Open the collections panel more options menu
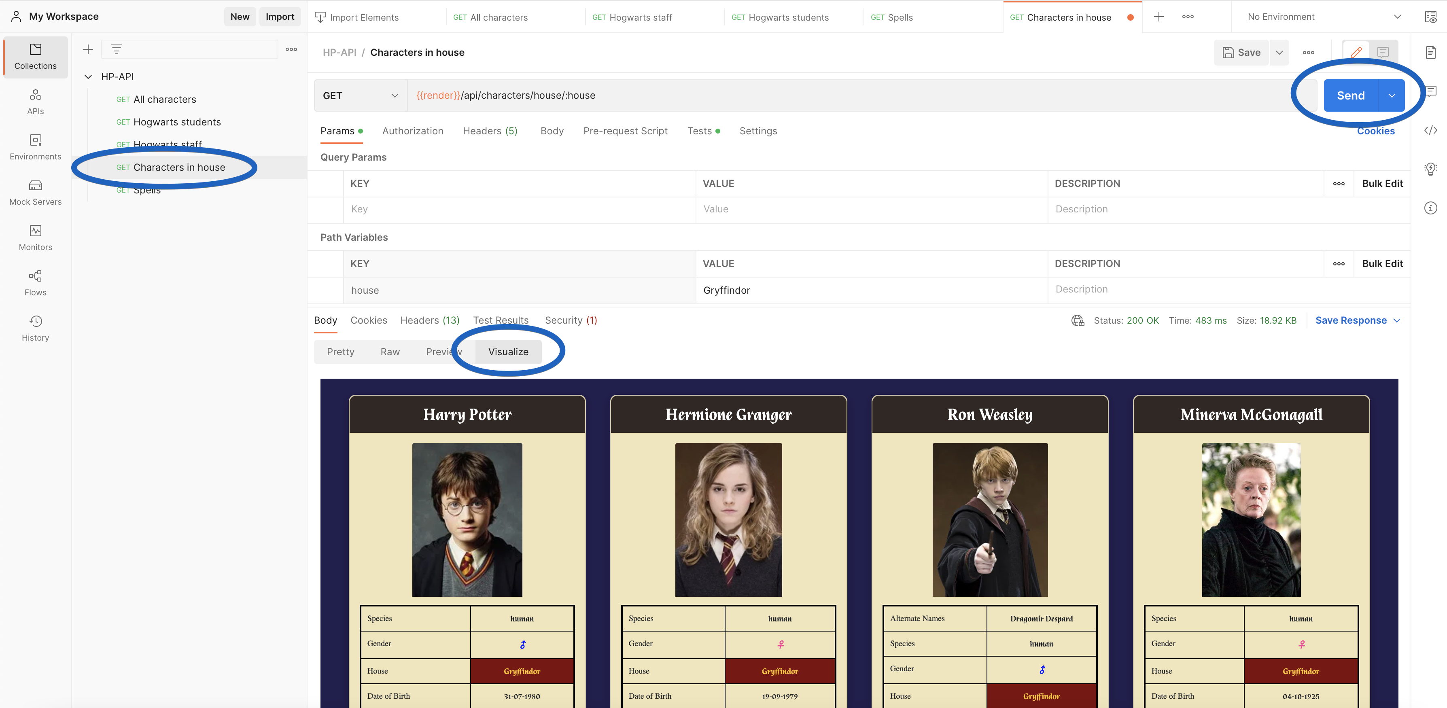The image size is (1447, 708). pyautogui.click(x=291, y=49)
